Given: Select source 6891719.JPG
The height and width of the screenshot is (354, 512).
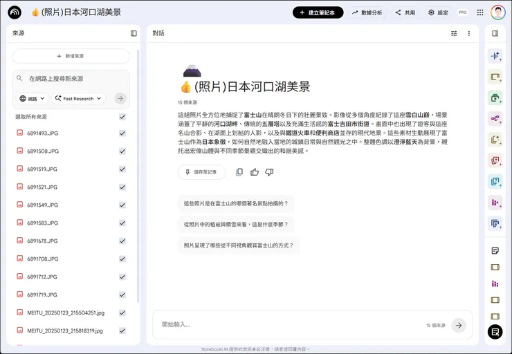Looking at the screenshot, I should [122, 295].
